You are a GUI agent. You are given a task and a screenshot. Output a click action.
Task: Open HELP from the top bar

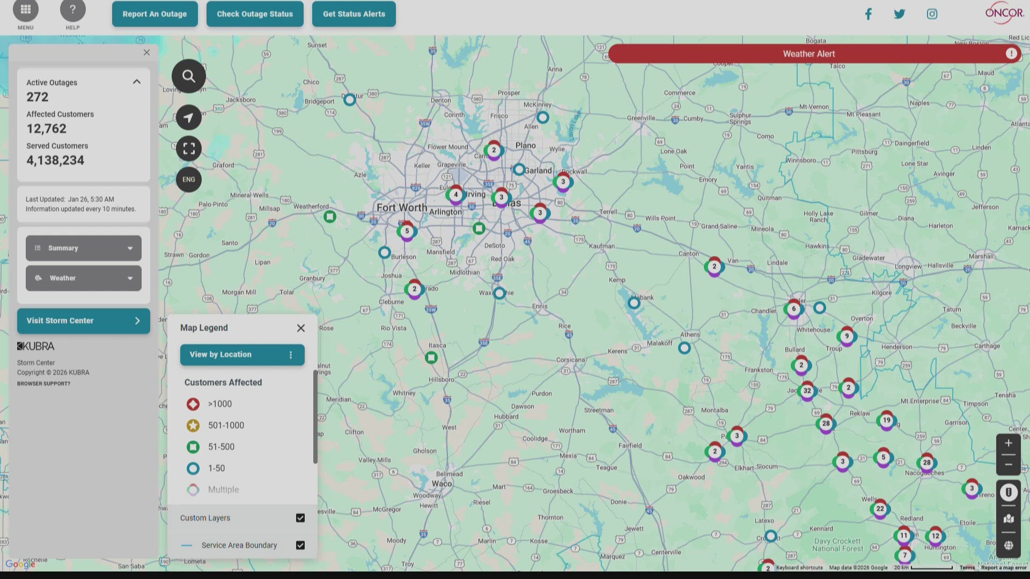(73, 9)
